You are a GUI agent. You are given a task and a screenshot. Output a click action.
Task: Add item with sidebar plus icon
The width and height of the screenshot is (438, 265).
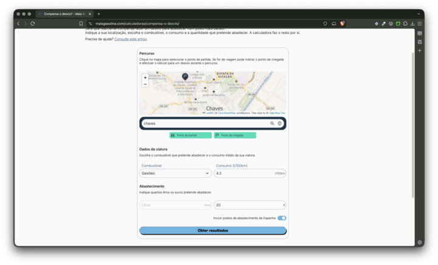pyautogui.click(x=420, y=51)
